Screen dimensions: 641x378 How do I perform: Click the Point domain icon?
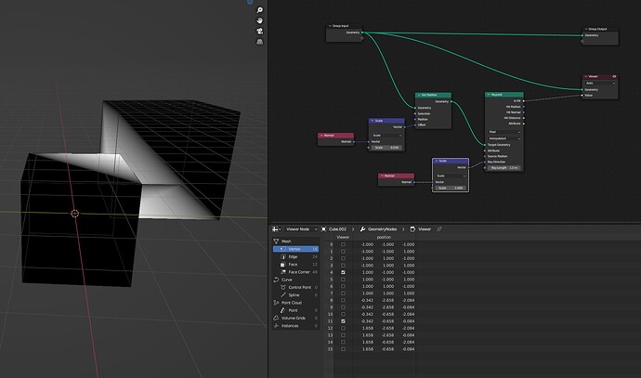coord(283,310)
